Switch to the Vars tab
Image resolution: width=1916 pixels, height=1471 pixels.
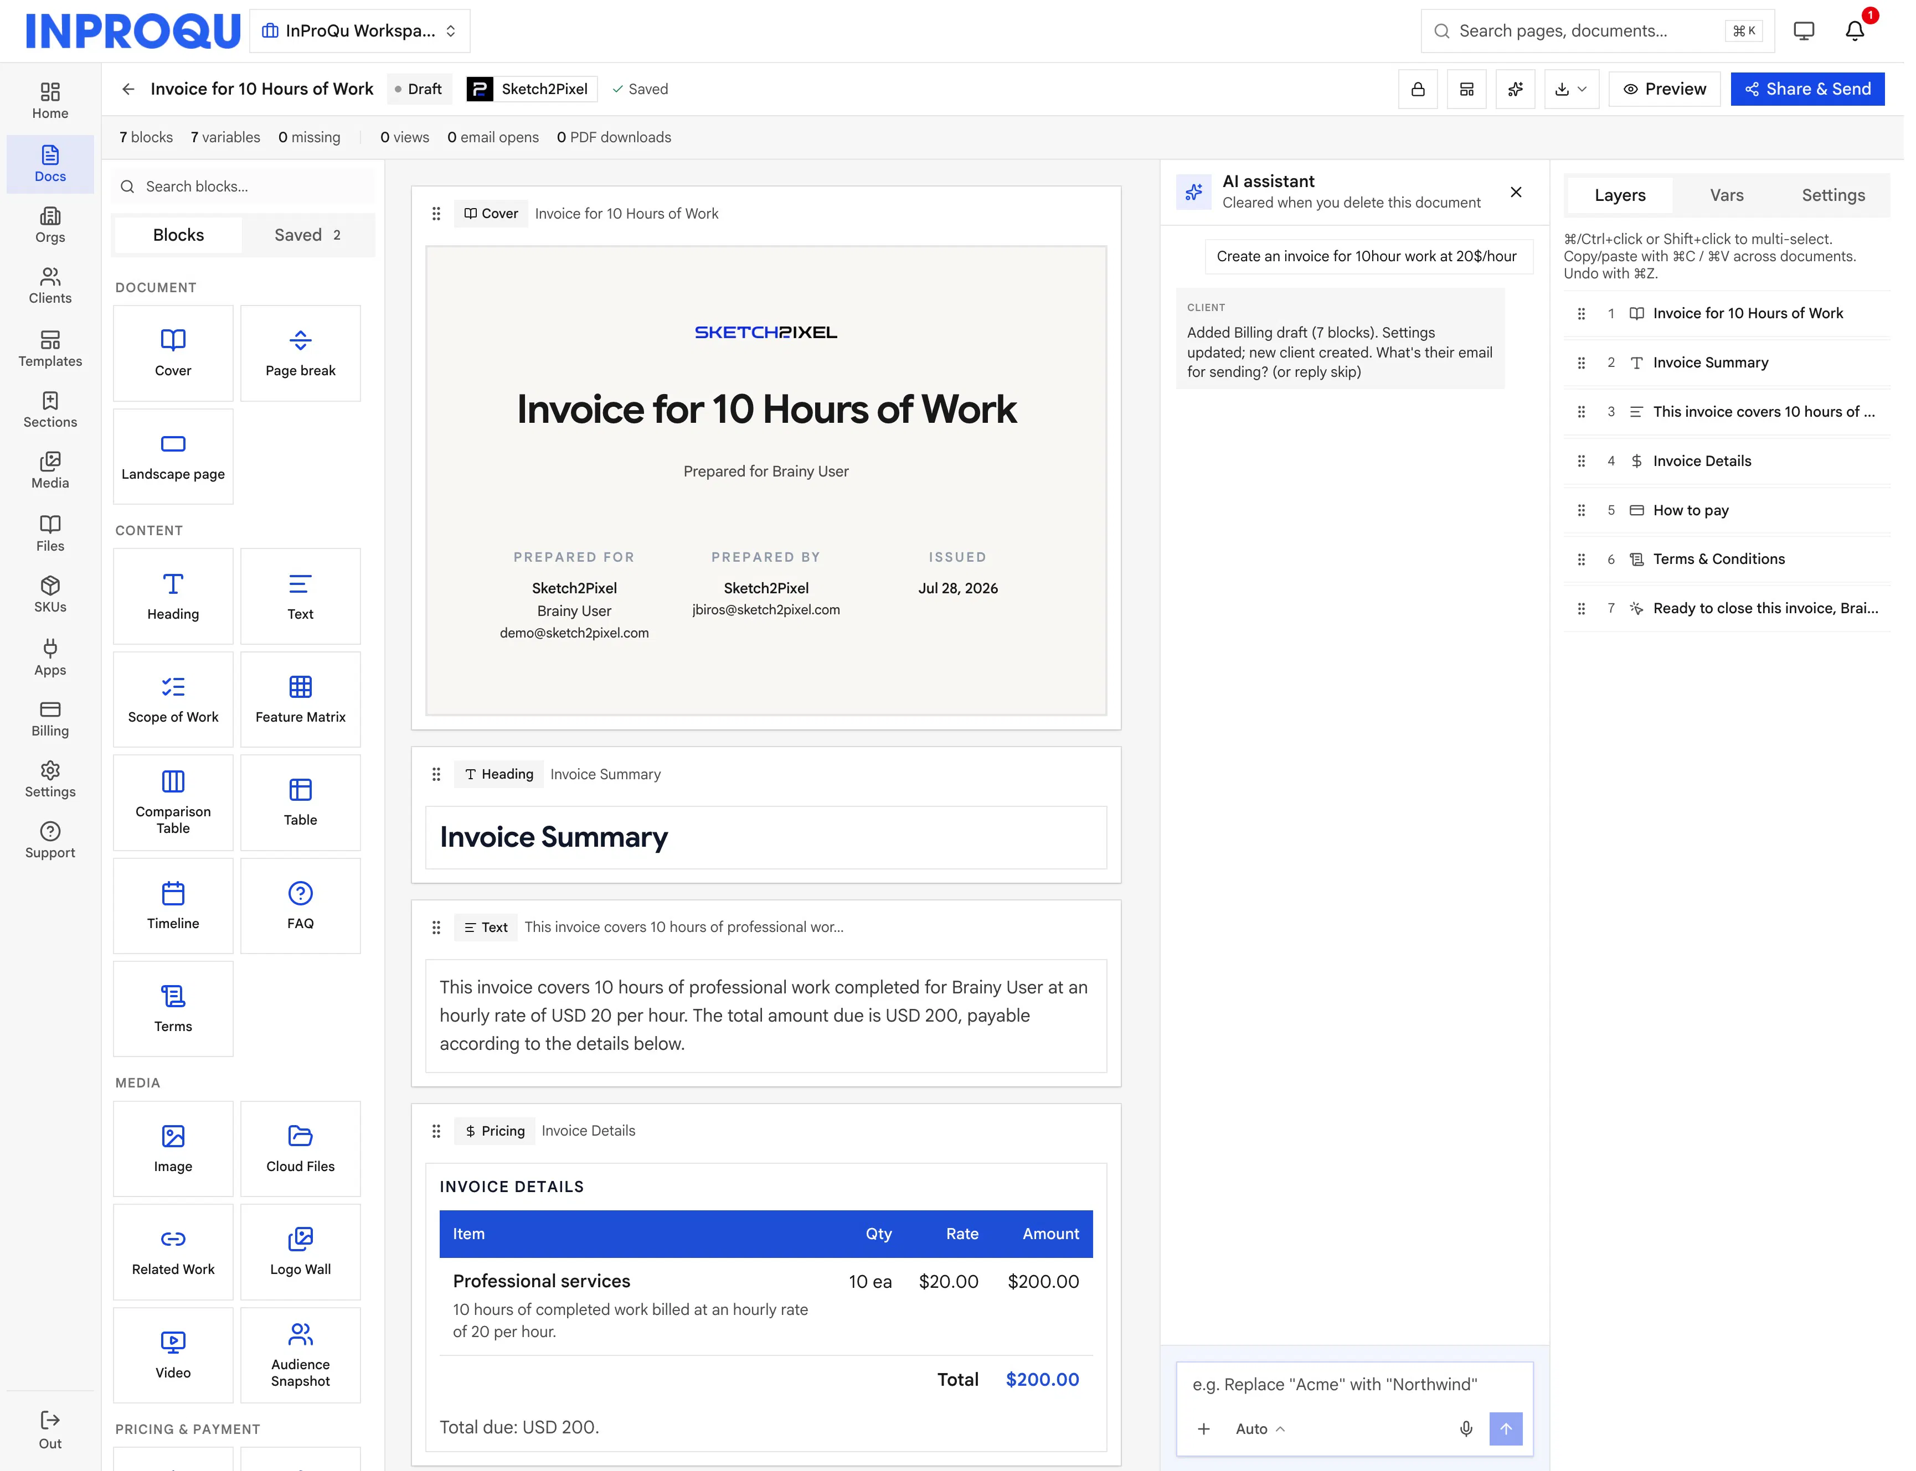(x=1727, y=195)
